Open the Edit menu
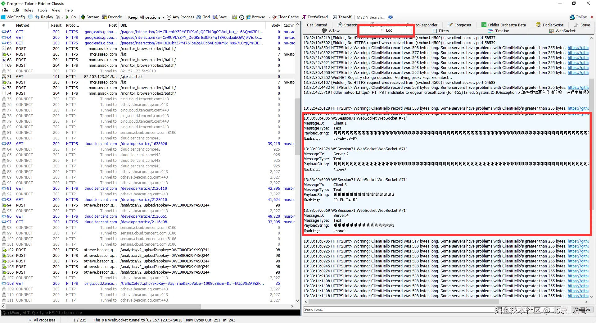 click(x=16, y=10)
